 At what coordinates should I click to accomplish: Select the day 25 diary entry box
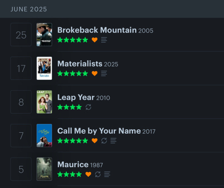[21, 35]
